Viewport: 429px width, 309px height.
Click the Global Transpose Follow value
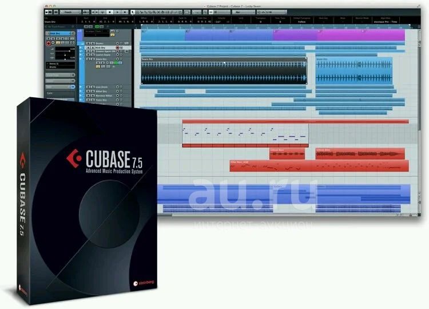tap(302, 22)
